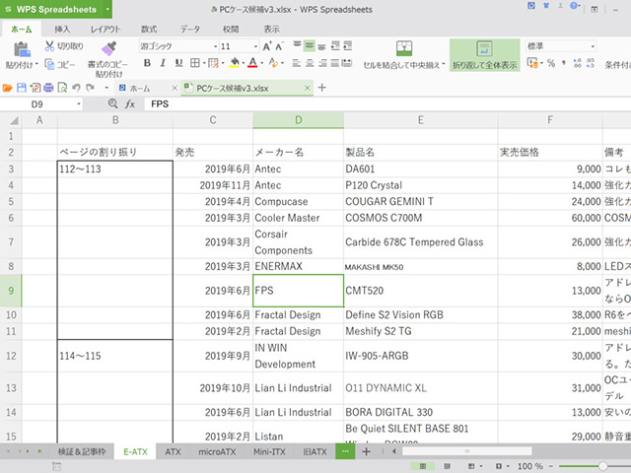Image resolution: width=631 pixels, height=473 pixels.
Task: Click the Save disk icon
Action: (22, 88)
